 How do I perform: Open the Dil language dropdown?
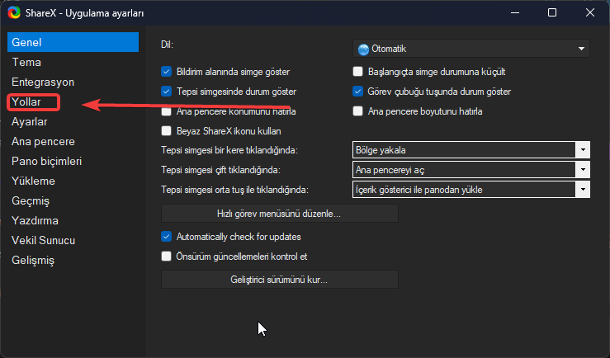[471, 49]
